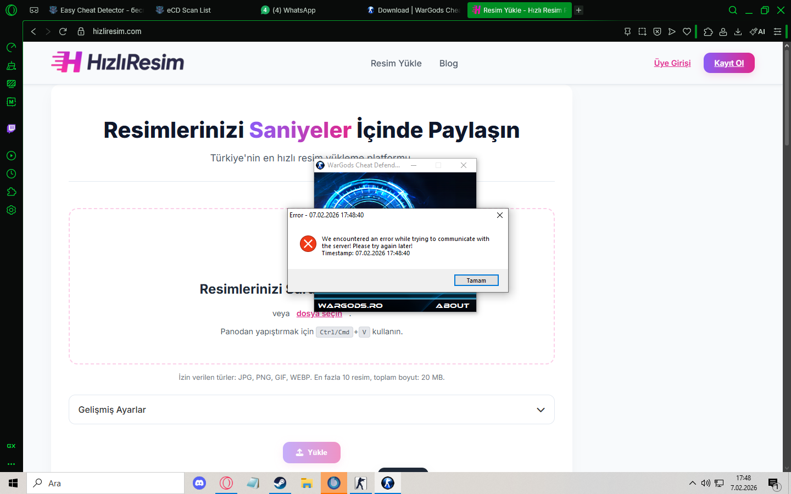
Task: Close the Error dialog with X
Action: [x=500, y=215]
